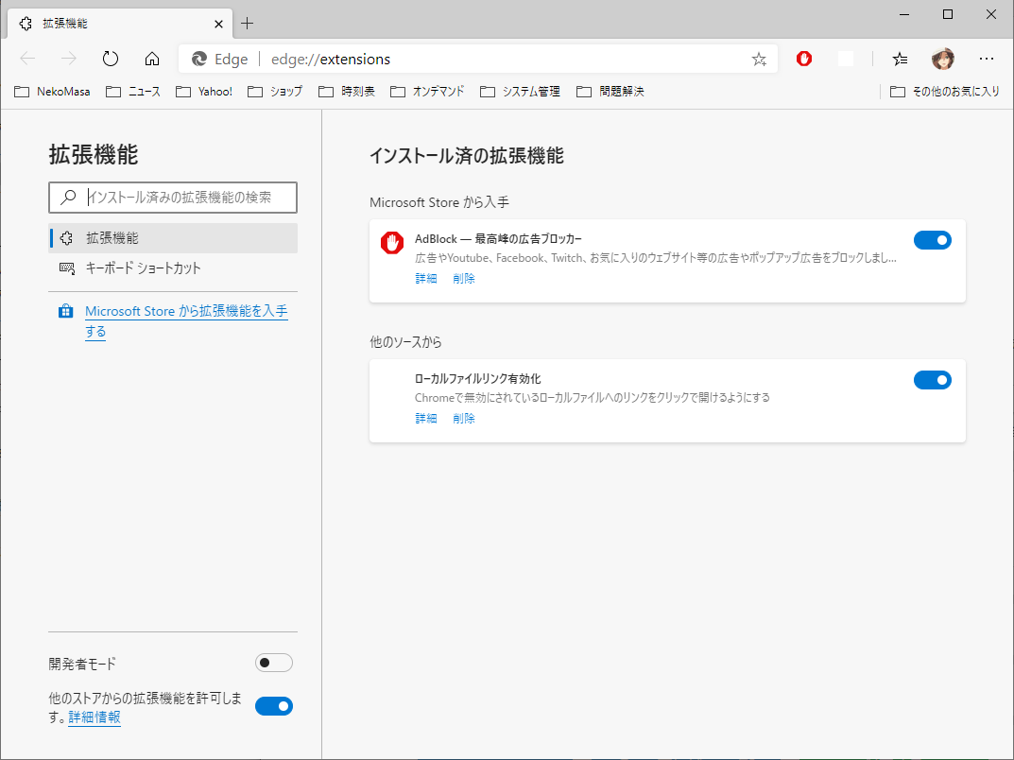The height and width of the screenshot is (760, 1014).
Task: Turn off allow other stores toggle
Action: [273, 706]
